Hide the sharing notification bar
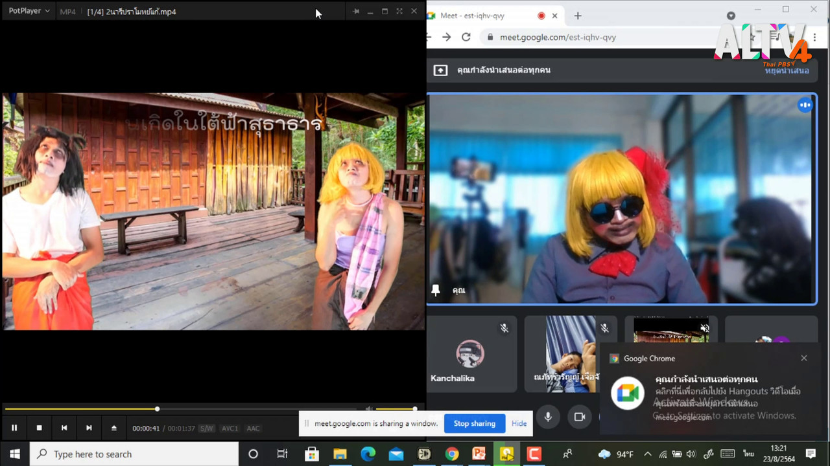This screenshot has height=466, width=830. pos(519,423)
